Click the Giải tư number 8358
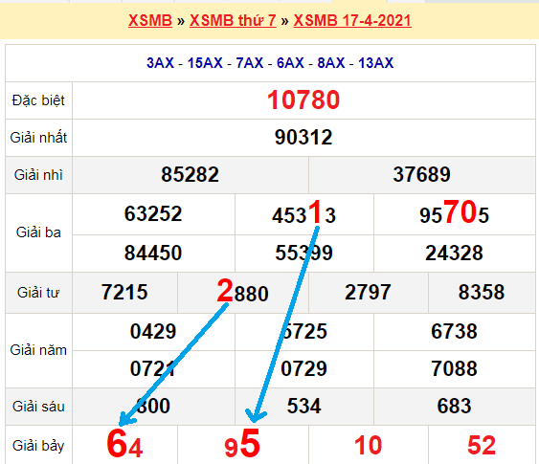This screenshot has height=464, width=539. click(x=482, y=293)
